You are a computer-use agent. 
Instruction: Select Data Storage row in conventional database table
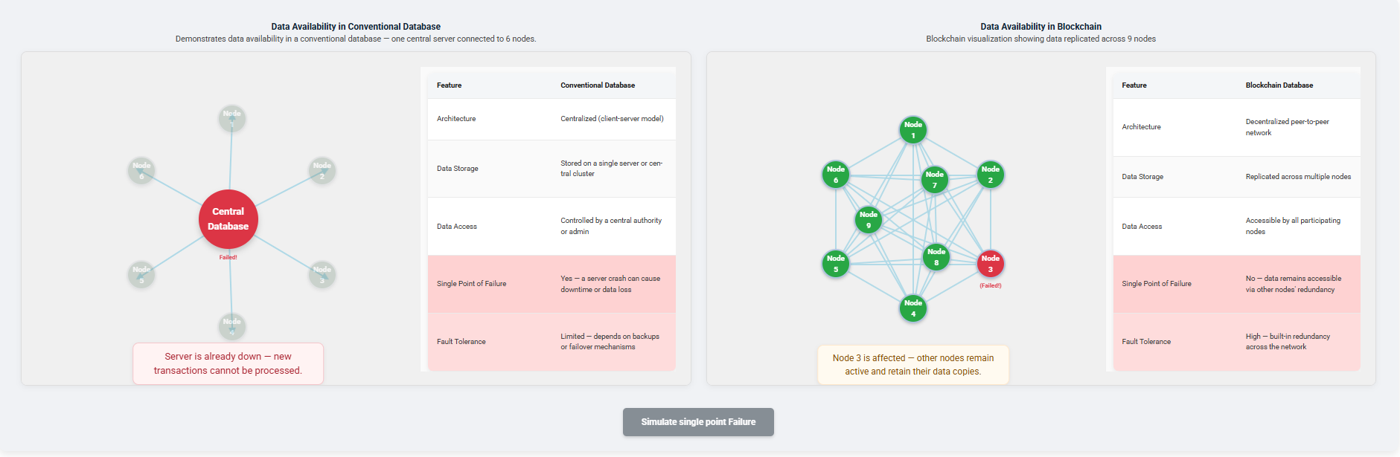pyautogui.click(x=551, y=169)
